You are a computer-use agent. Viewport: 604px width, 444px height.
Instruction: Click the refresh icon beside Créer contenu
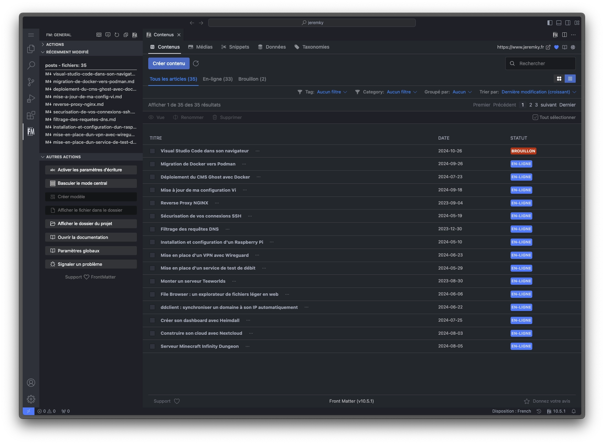[196, 63]
